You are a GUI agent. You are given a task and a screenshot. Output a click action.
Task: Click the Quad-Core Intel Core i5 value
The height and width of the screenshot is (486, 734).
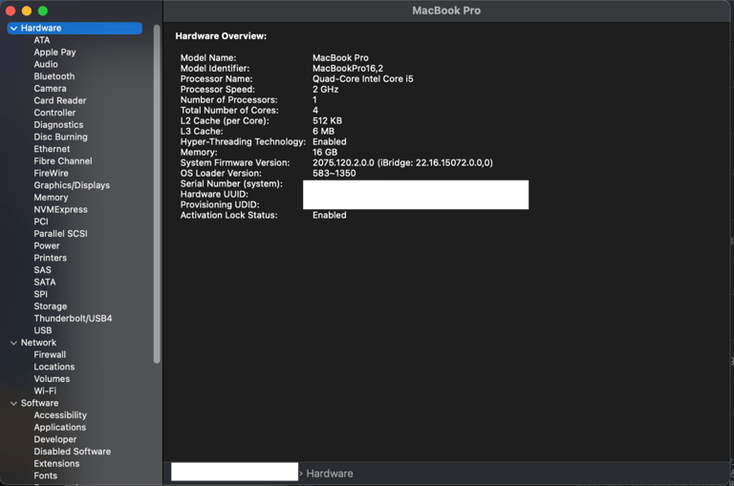[x=363, y=79]
